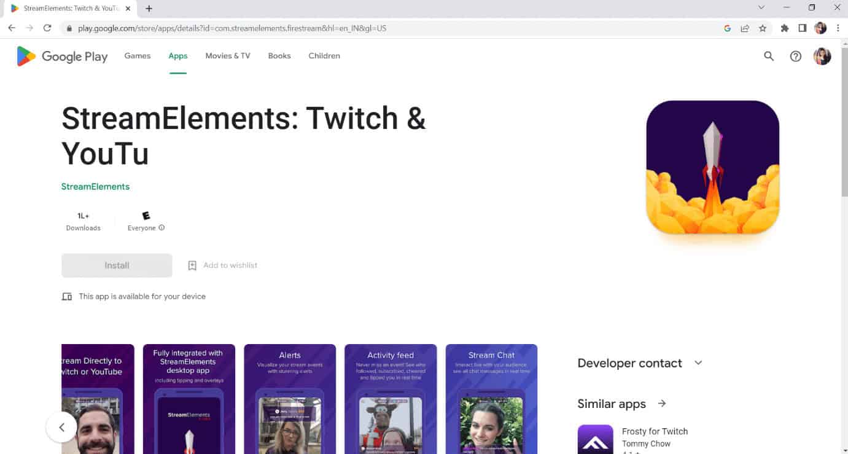Click the Frosty for Twitch app icon

[595, 438]
